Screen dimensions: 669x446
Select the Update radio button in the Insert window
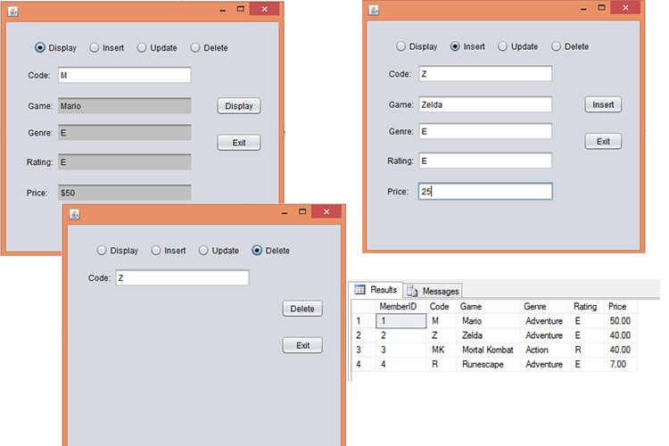[502, 46]
